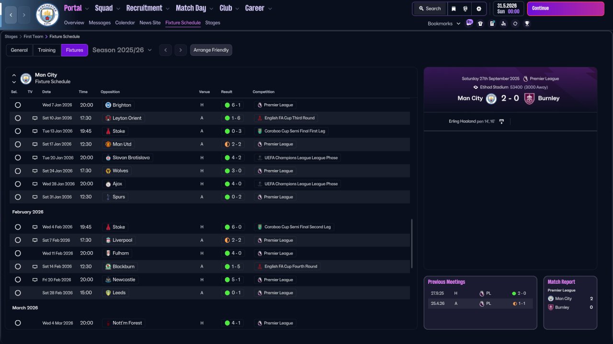Go to the next season arrow
This screenshot has width=613, height=344.
[181, 50]
